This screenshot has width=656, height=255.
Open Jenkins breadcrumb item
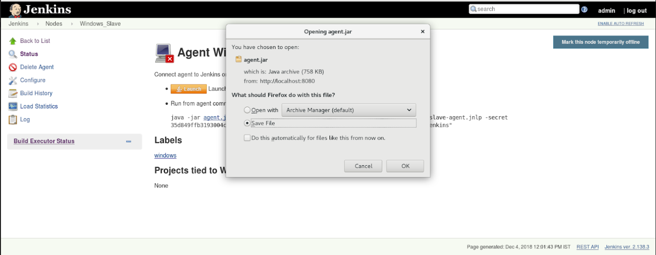tap(18, 24)
